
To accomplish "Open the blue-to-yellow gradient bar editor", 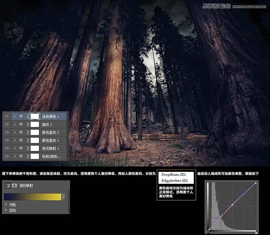I will 32,197.
